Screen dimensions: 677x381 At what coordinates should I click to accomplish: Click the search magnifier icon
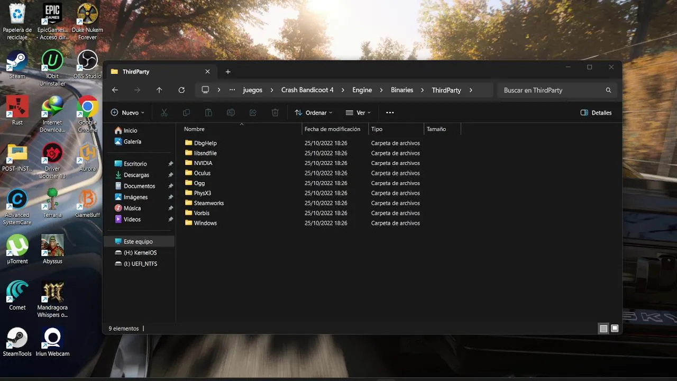coord(608,90)
